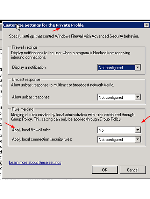Click the Unicast response group heading
The height and width of the screenshot is (199, 150).
click(x=26, y=80)
